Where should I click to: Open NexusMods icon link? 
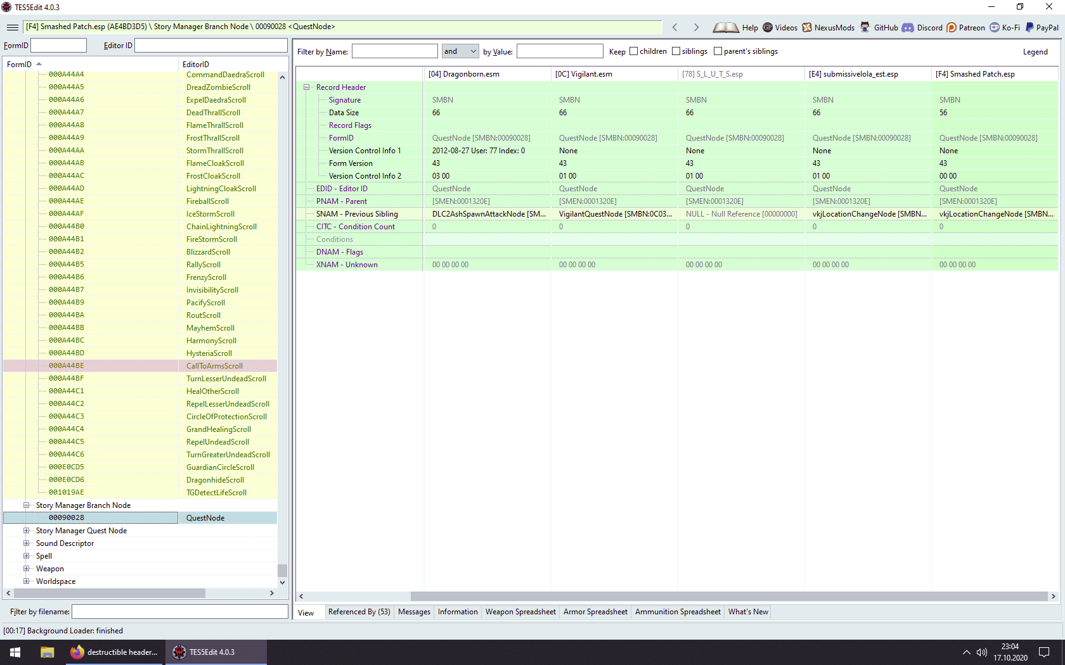click(807, 27)
